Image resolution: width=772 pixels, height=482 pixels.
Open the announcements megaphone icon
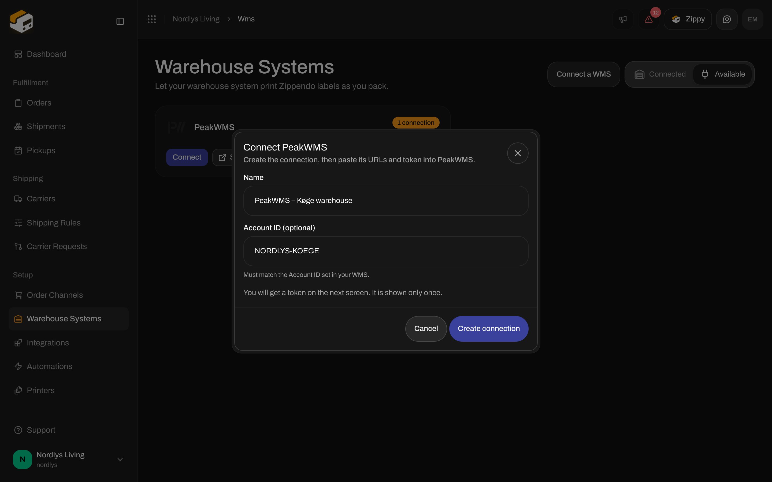click(623, 19)
